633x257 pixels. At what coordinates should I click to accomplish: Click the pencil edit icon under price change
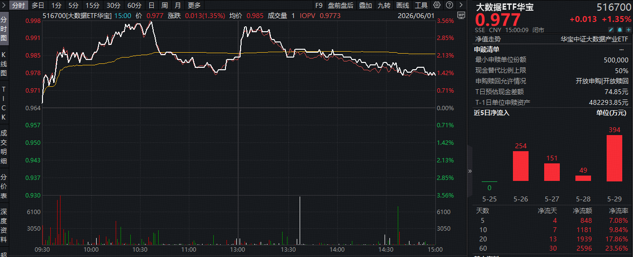pyautogui.click(x=611, y=30)
